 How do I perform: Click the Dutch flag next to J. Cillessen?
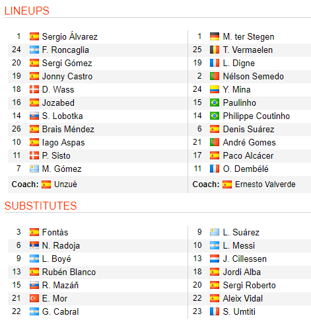[215, 259]
